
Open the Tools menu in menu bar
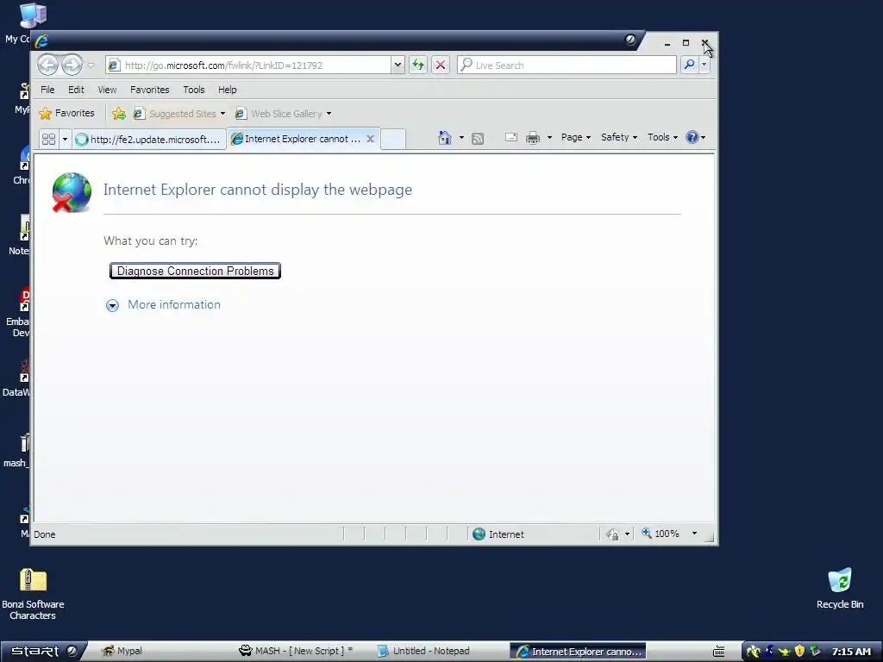point(194,90)
